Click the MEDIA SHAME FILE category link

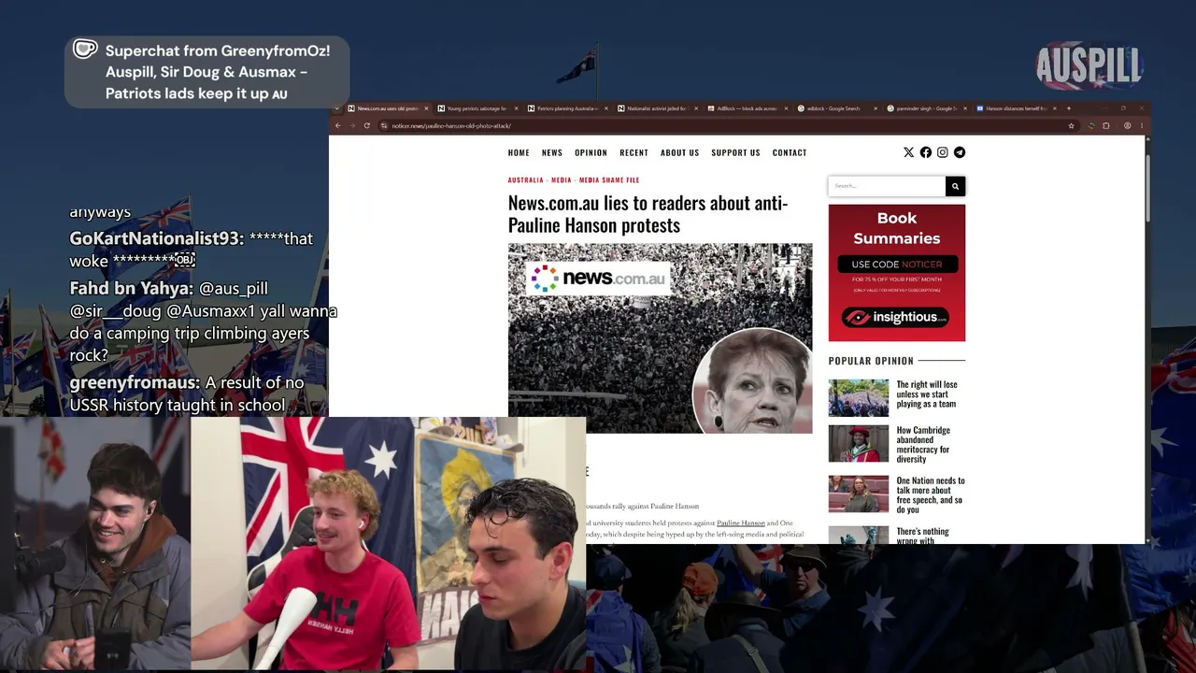[x=609, y=180]
